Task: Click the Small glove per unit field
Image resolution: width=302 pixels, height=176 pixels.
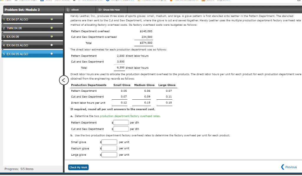Action: [x=109, y=142]
